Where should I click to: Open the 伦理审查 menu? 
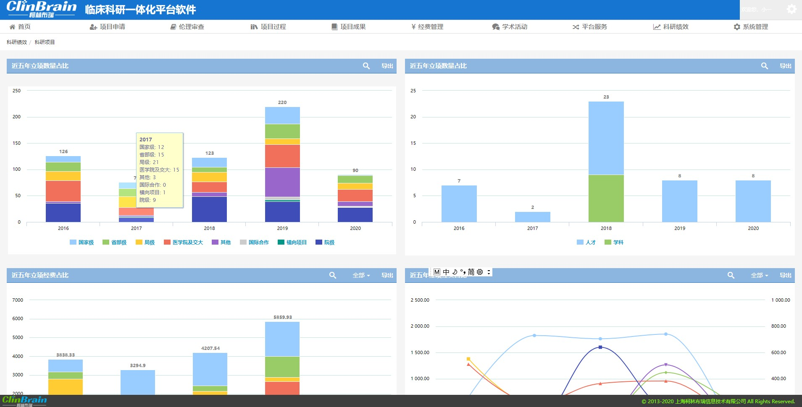point(187,26)
